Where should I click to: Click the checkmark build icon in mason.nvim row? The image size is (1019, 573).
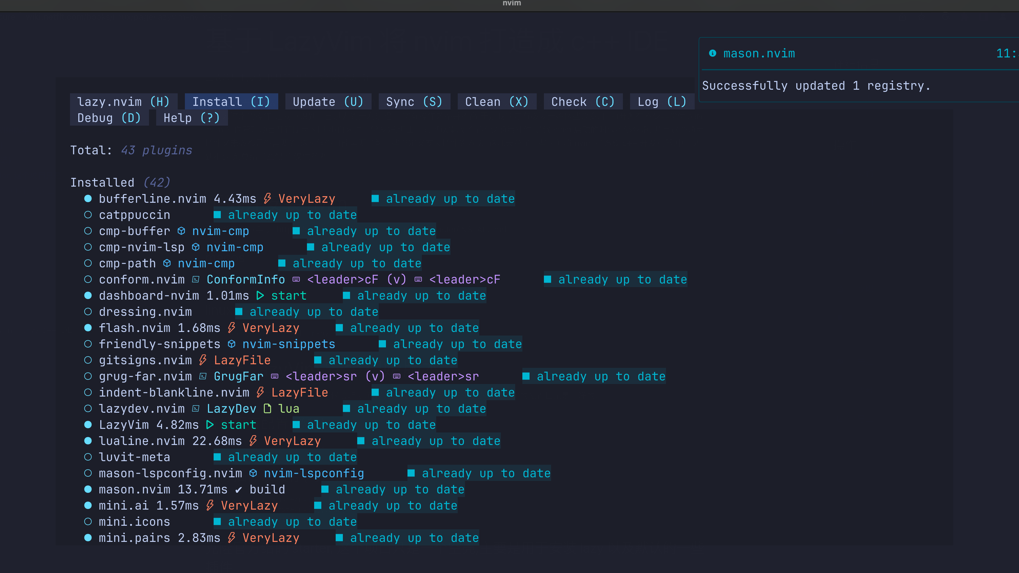[238, 490]
